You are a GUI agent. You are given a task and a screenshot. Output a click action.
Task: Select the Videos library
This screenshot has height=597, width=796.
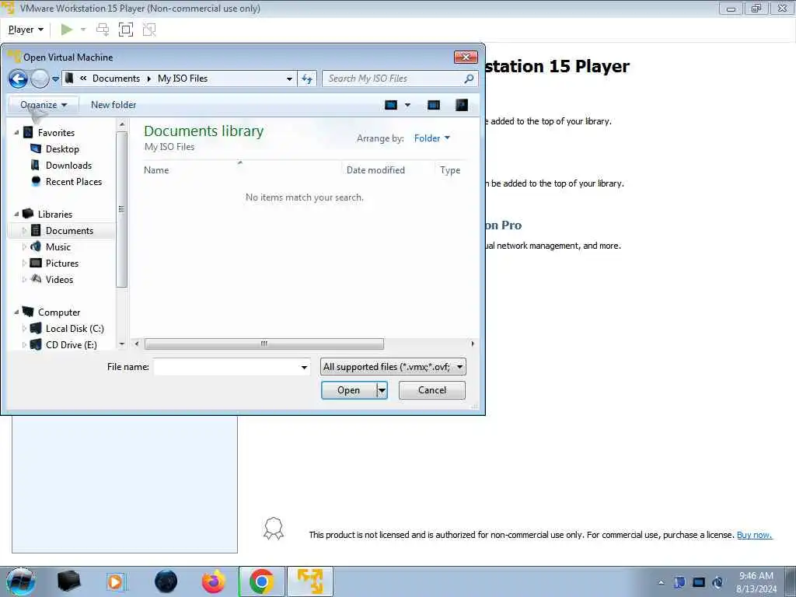point(59,279)
